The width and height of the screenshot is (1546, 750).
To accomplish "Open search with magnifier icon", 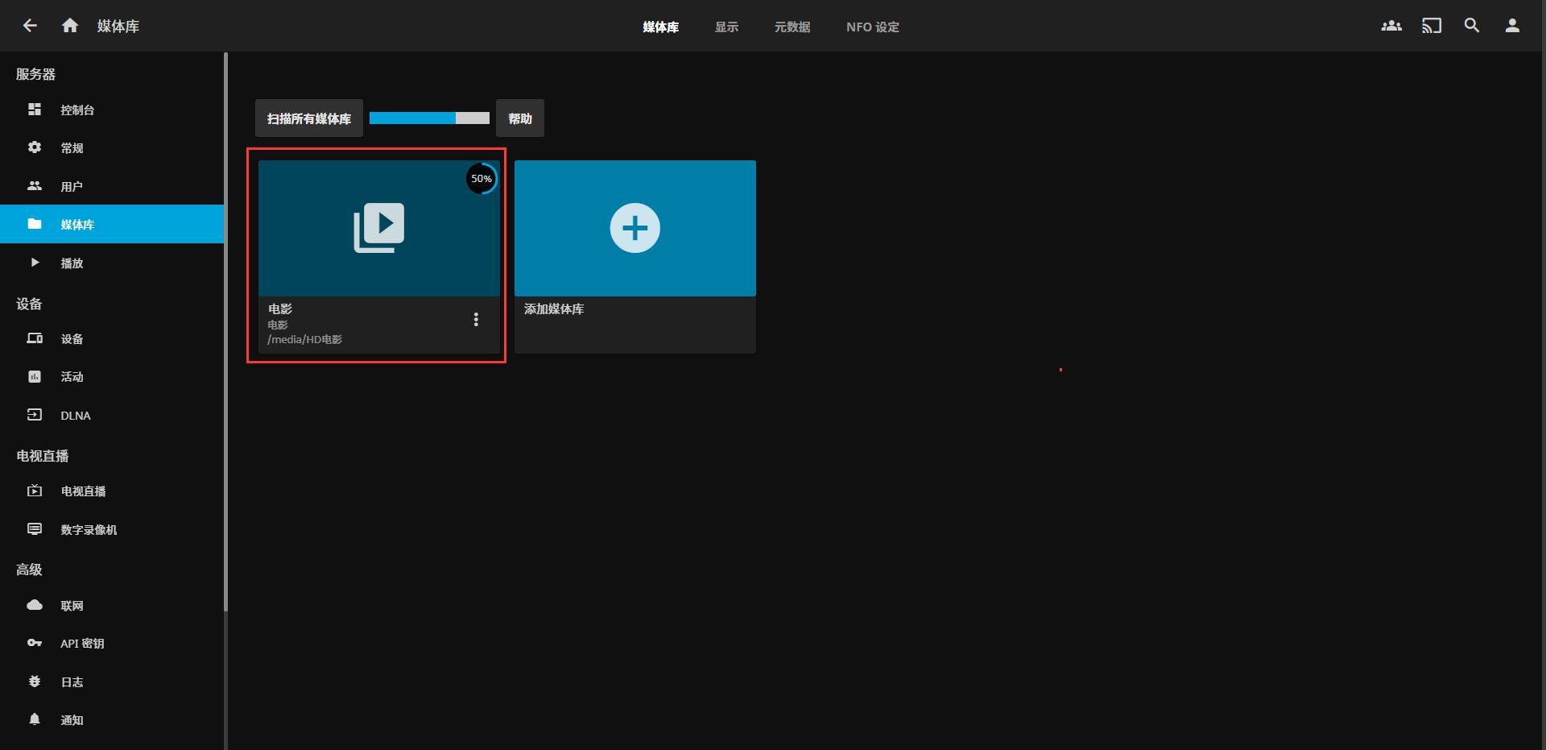I will pos(1471,26).
